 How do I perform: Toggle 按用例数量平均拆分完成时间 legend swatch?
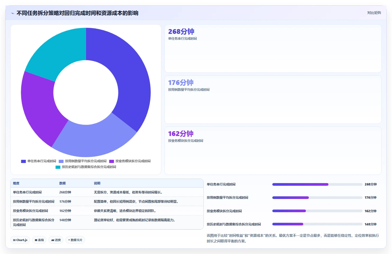tap(61, 161)
